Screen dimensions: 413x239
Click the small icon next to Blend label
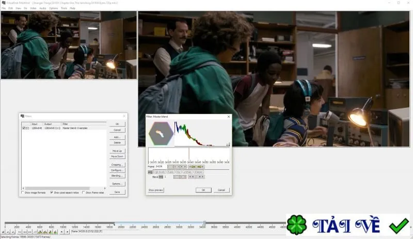click(161, 177)
